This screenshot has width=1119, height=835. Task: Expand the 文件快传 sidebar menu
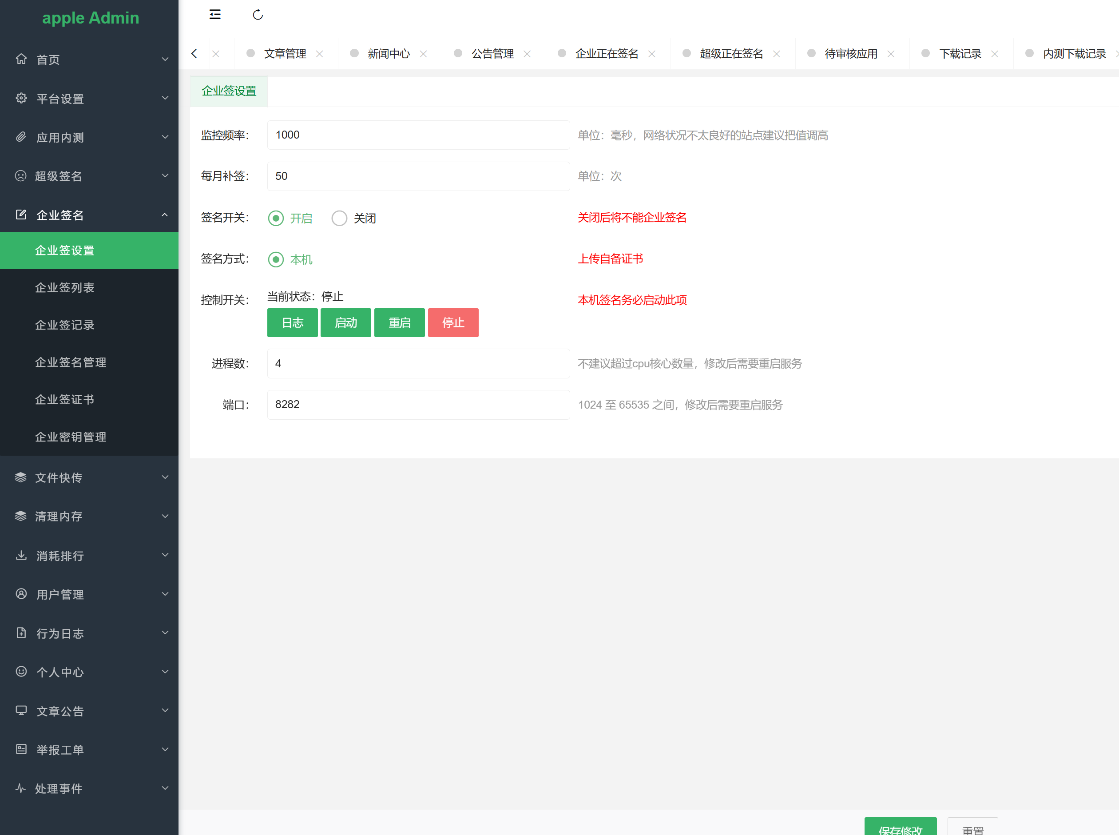(165, 477)
